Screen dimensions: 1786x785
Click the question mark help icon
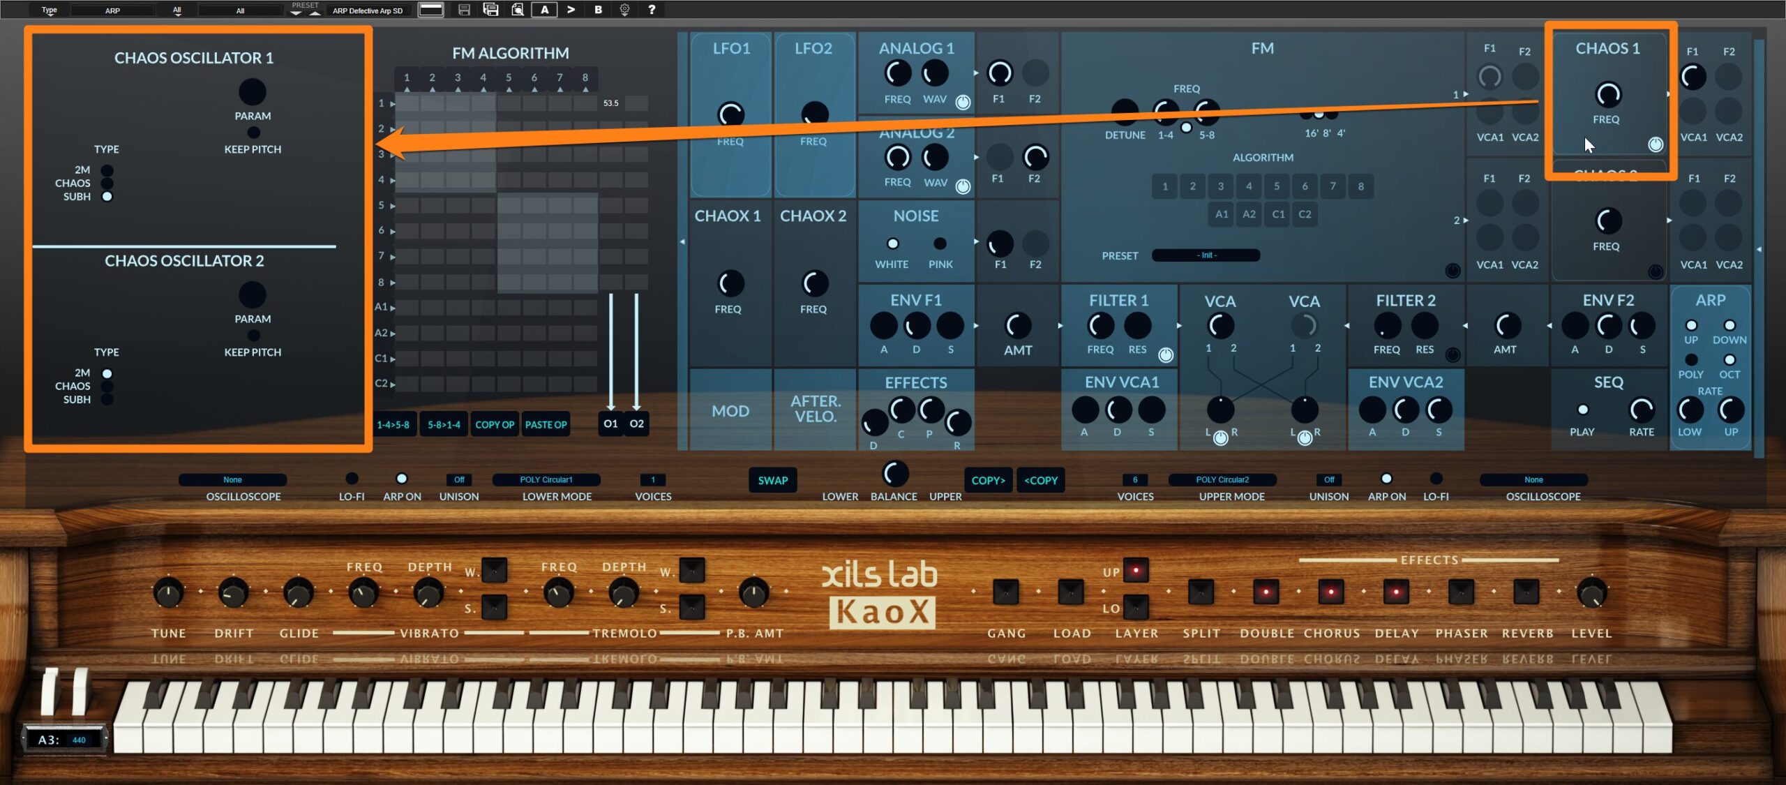pos(652,10)
